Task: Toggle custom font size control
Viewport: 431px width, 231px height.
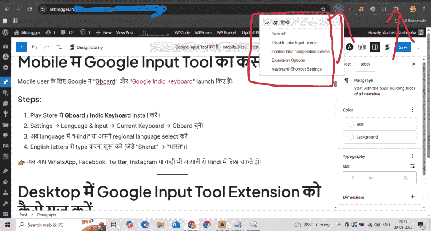Action: [412, 166]
